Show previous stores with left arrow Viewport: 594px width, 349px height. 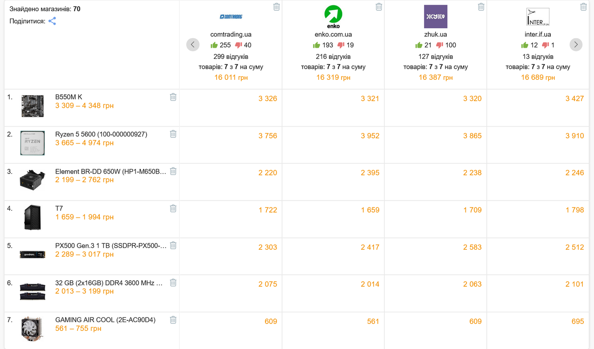(193, 45)
